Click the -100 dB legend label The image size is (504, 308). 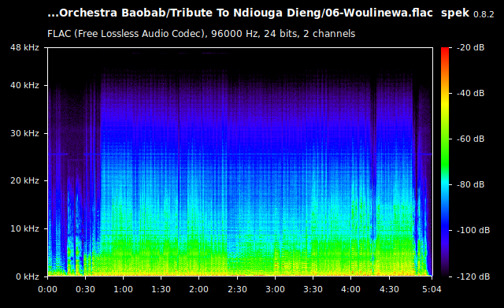(x=473, y=230)
